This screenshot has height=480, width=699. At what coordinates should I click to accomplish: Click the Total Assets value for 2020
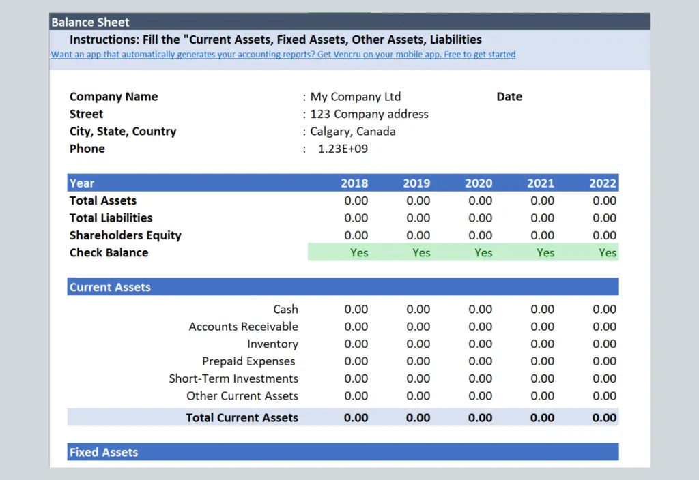pyautogui.click(x=480, y=201)
